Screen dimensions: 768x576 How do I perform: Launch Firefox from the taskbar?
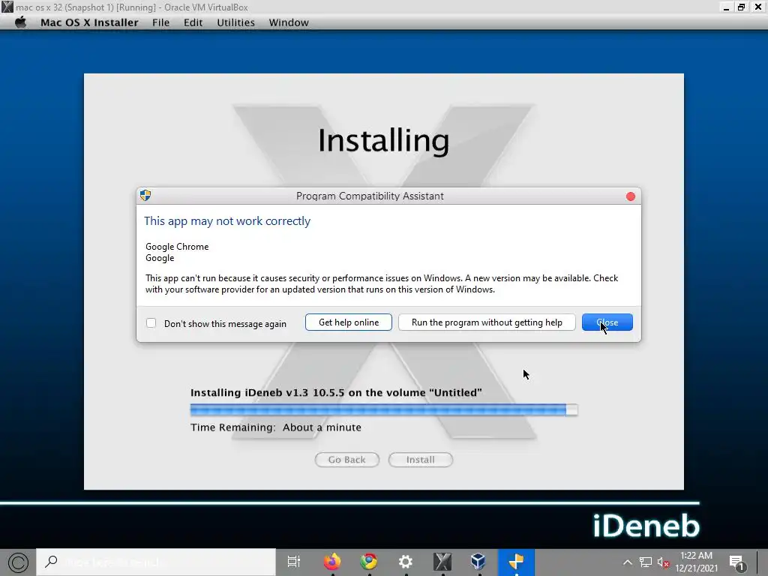tap(332, 562)
